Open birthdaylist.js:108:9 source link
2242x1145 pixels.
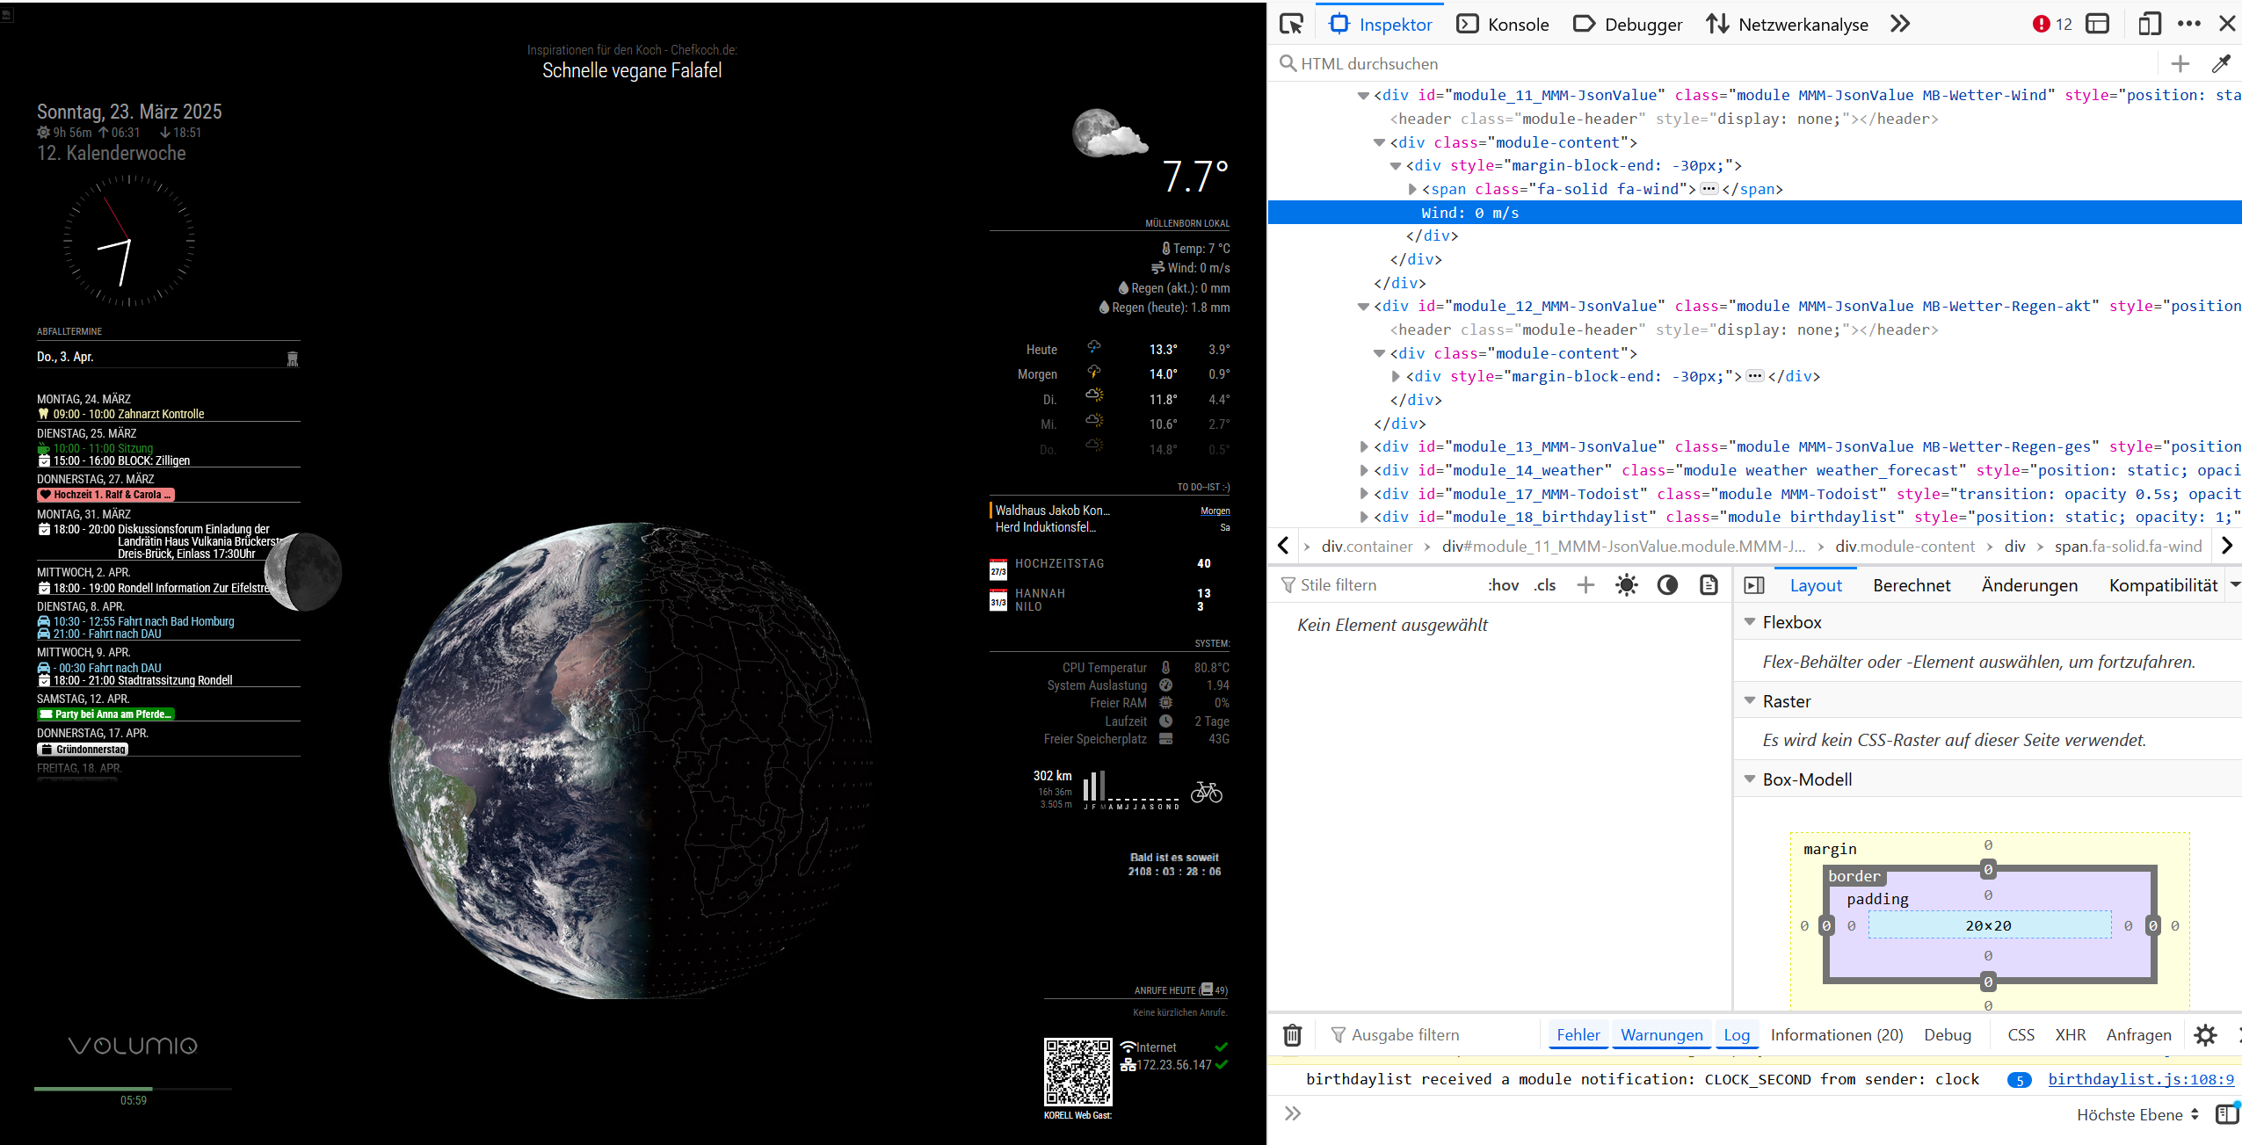pyautogui.click(x=2141, y=1079)
